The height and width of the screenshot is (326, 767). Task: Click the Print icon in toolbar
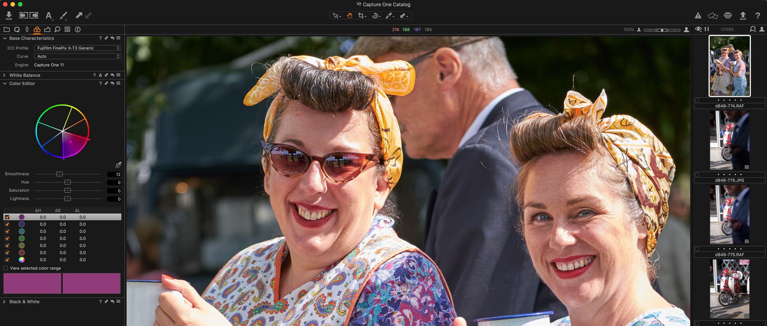click(728, 16)
